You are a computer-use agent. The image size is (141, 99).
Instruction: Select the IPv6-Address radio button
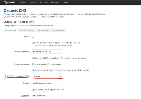pos(48,64)
